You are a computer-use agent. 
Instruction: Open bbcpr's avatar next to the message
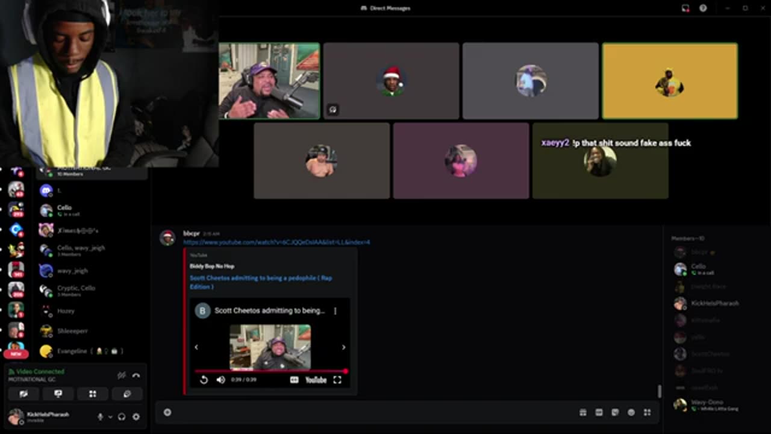[167, 237]
